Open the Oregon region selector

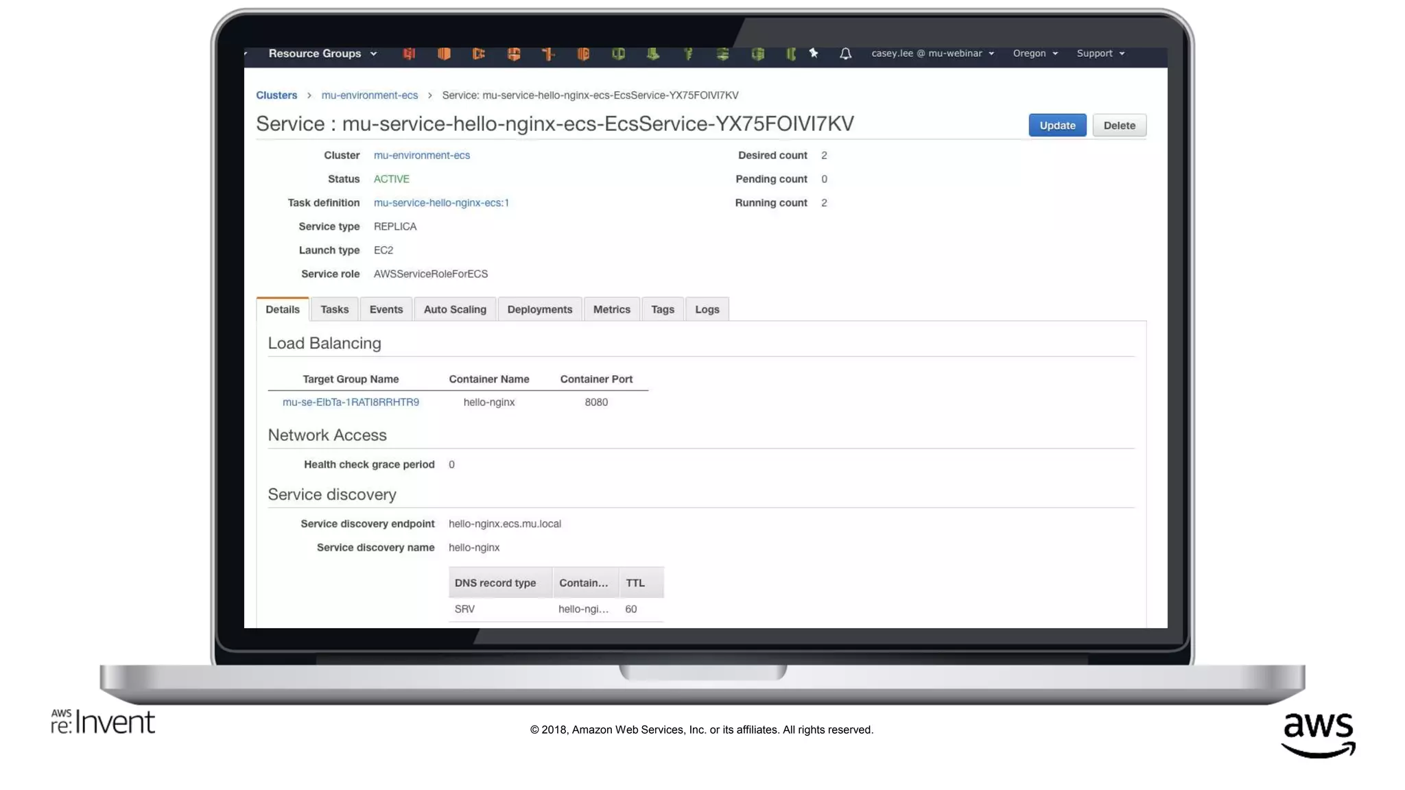pos(1035,53)
